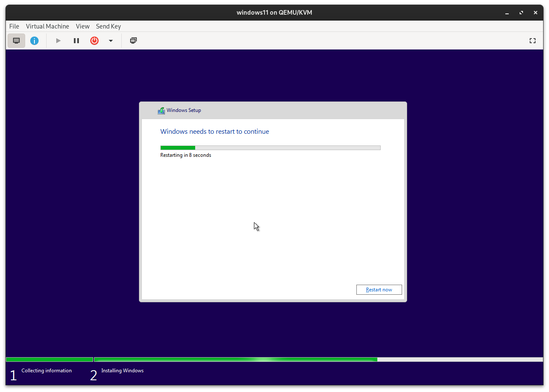Show the graphical console view
The width and height of the screenshot is (549, 392).
tap(16, 41)
